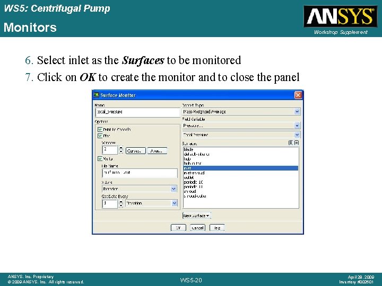
Task: Click the deselect-all surfaces list icon
Action: [x=297, y=143]
